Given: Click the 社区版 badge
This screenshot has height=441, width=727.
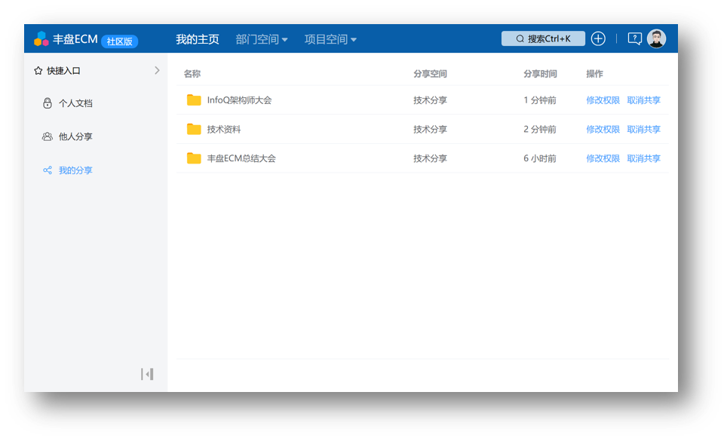Looking at the screenshot, I should 120,41.
